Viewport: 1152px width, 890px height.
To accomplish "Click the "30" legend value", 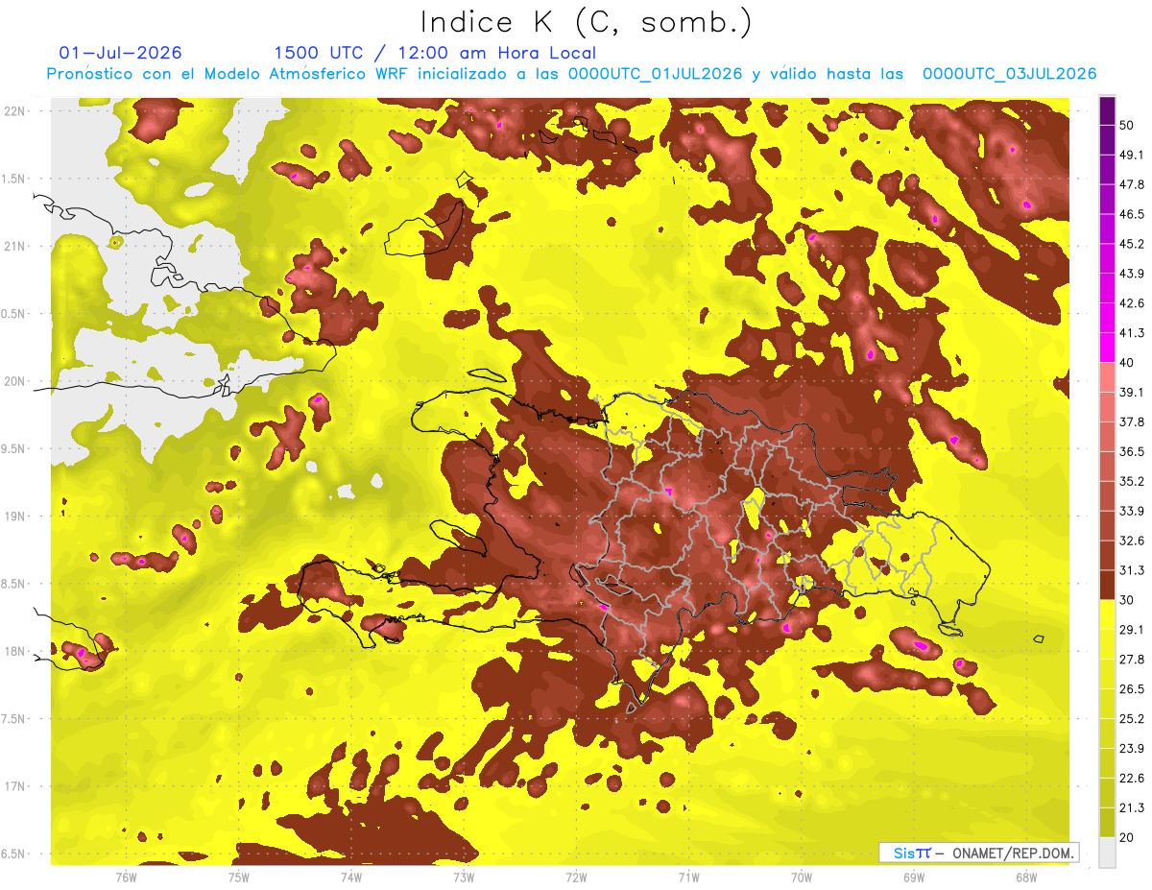I will click(x=1127, y=600).
